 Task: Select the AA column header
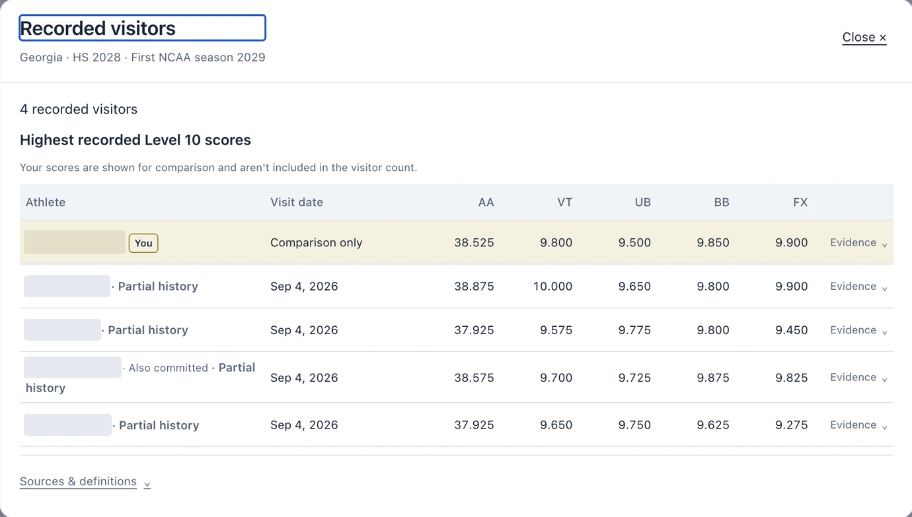(x=486, y=203)
